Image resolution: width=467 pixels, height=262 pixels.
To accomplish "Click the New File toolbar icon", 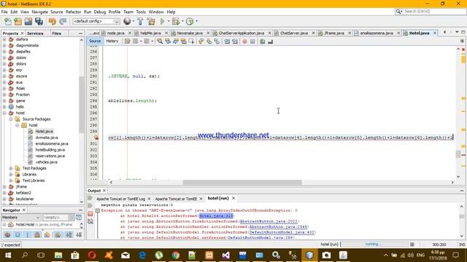I will [x=8, y=21].
